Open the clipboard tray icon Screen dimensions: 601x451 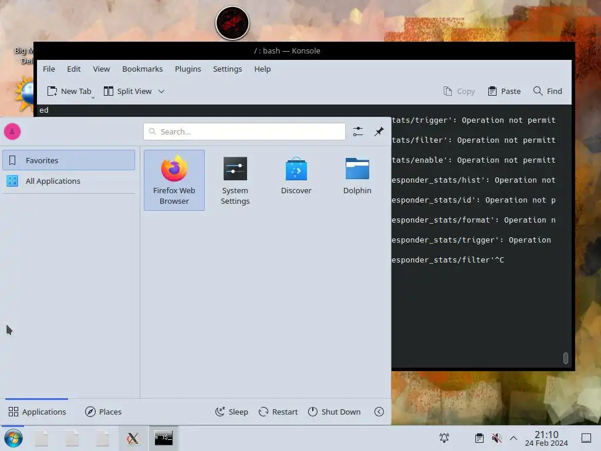pos(479,438)
